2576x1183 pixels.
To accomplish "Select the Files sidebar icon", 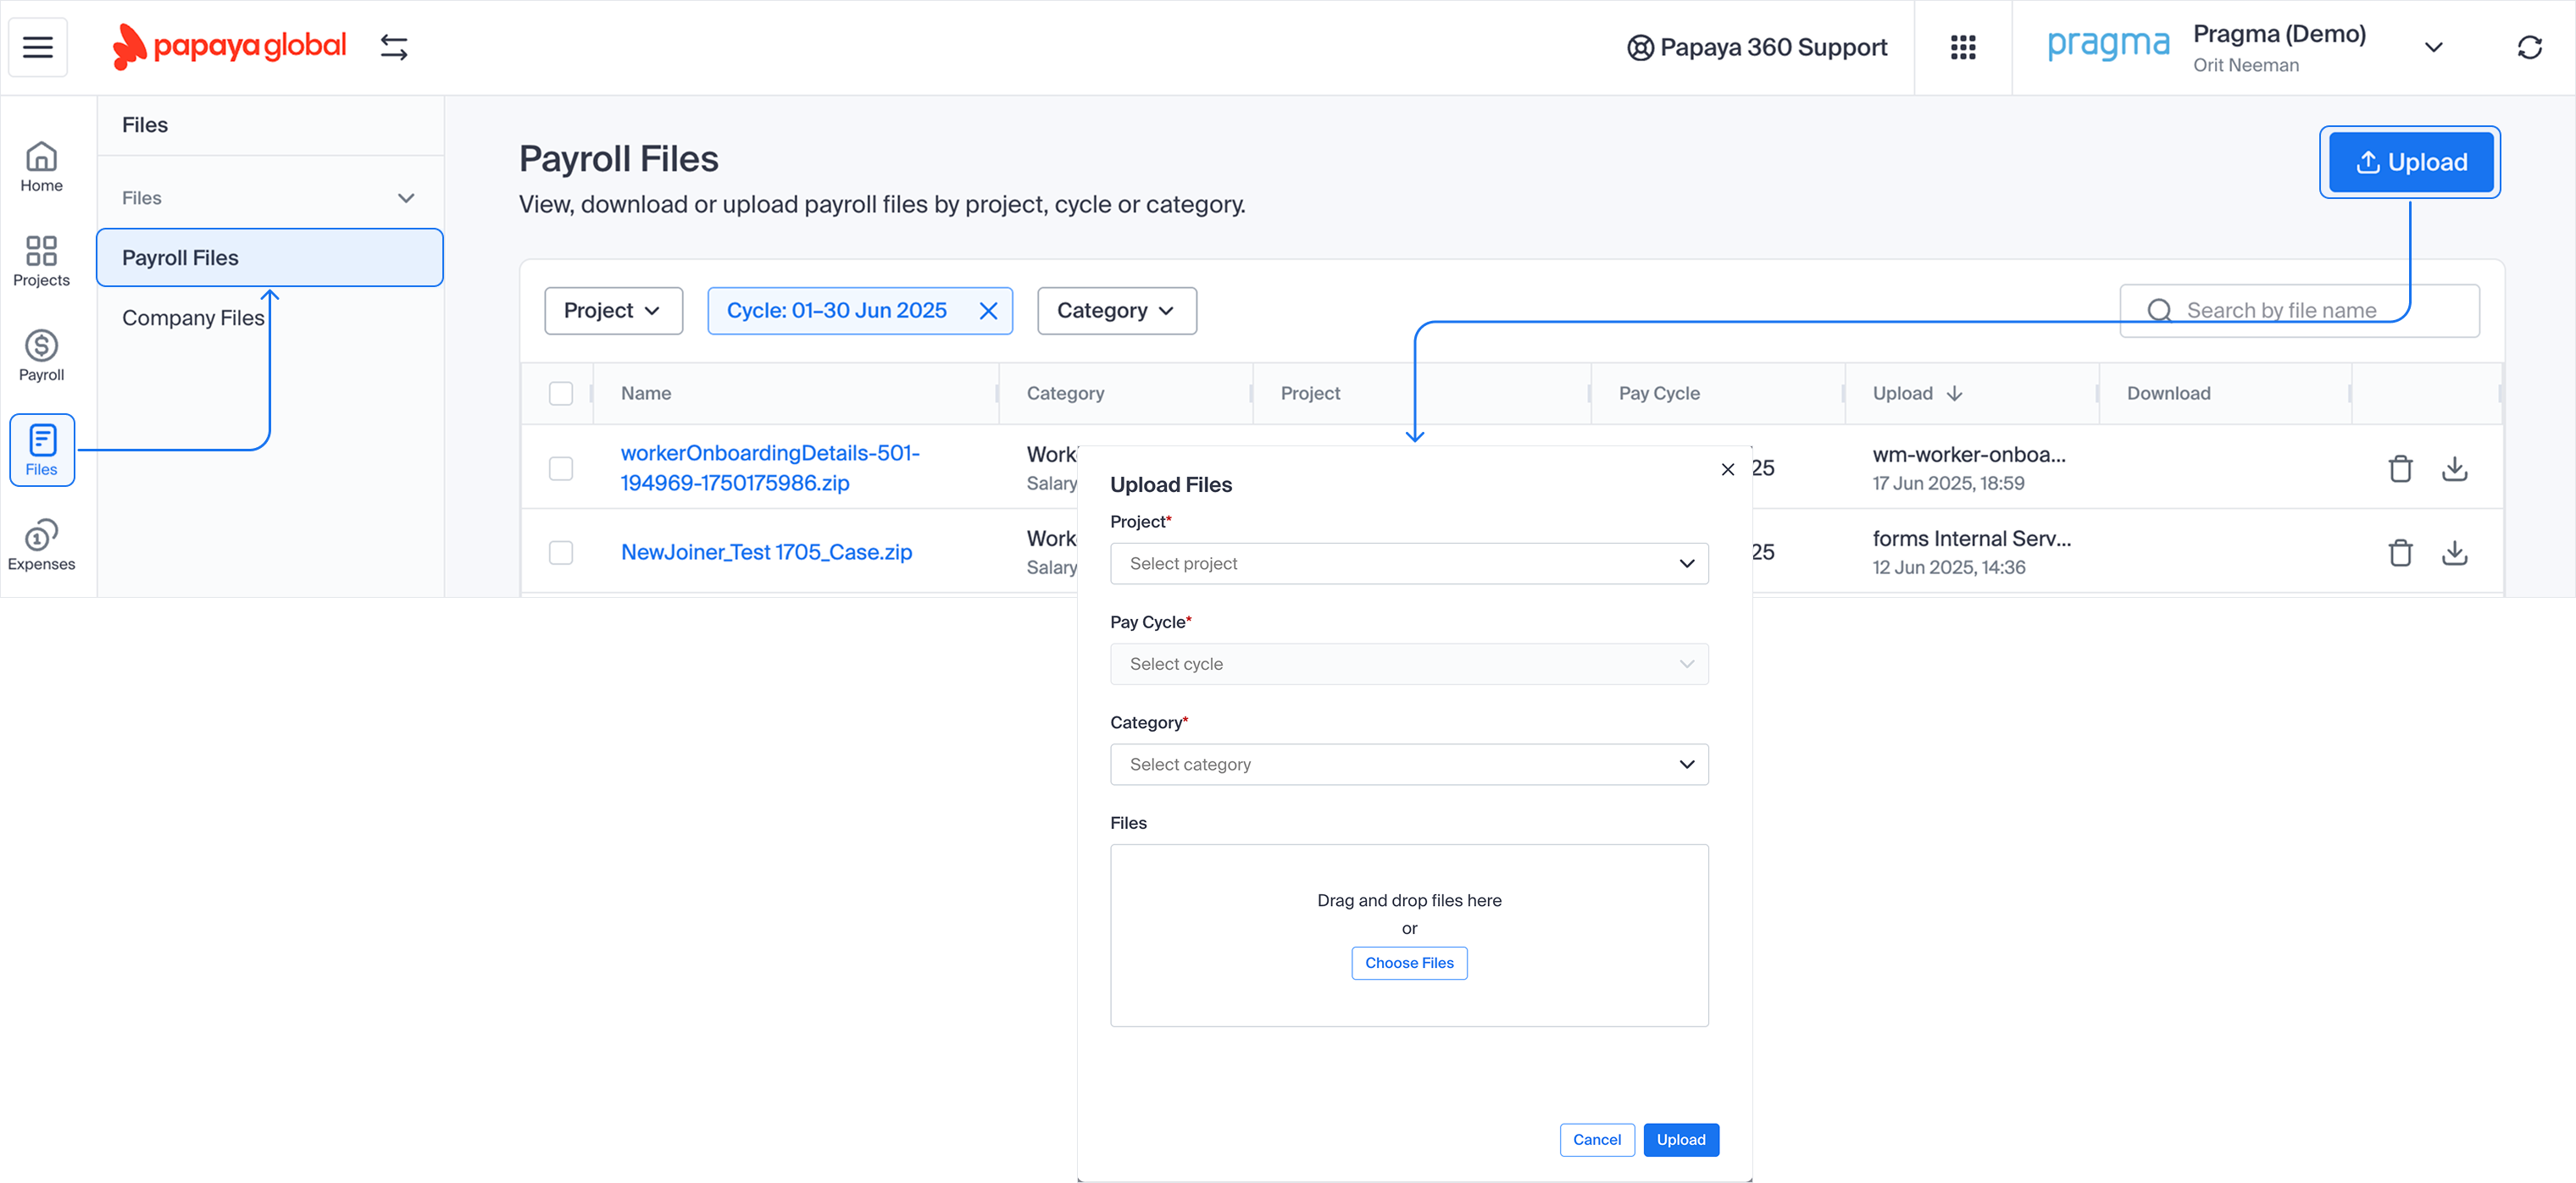I will point(42,451).
